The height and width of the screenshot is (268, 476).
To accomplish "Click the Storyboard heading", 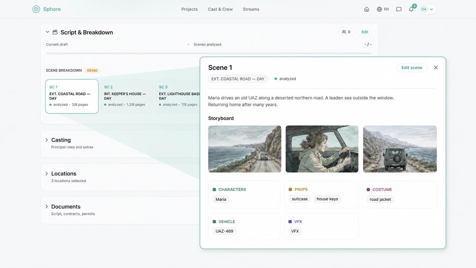I will 221,118.
